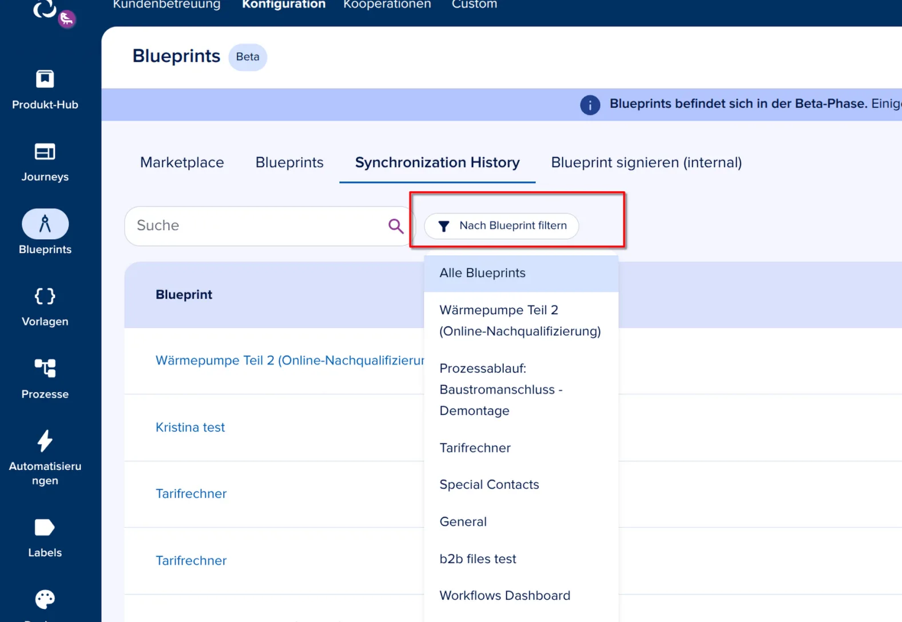Open the Tarifrechner link below Kristina test
The image size is (902, 622).
tap(191, 494)
